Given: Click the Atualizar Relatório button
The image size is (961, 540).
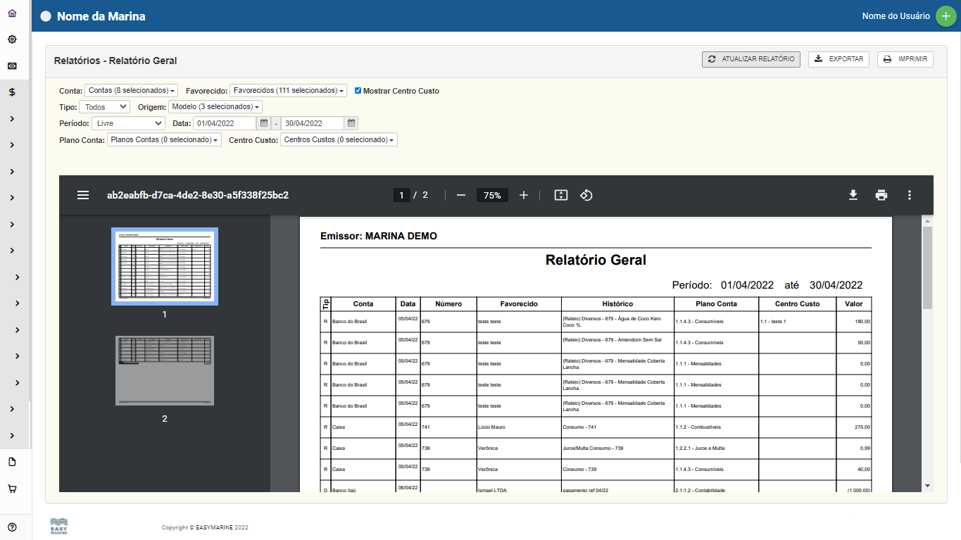Looking at the screenshot, I should (x=750, y=59).
